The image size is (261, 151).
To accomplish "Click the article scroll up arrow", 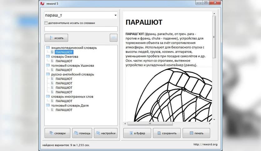I will click(x=214, y=14).
